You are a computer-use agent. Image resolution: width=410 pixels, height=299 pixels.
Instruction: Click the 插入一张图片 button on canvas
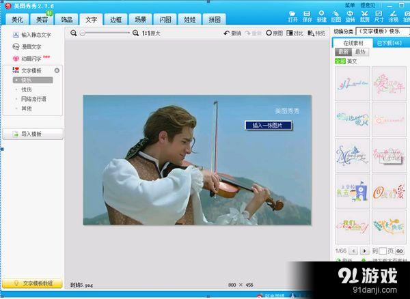pyautogui.click(x=268, y=126)
